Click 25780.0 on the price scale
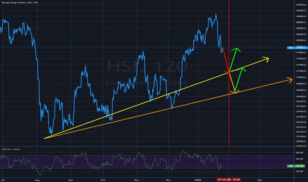Image resolution: width=308 pixels, height=182 pixels. tap(301, 117)
